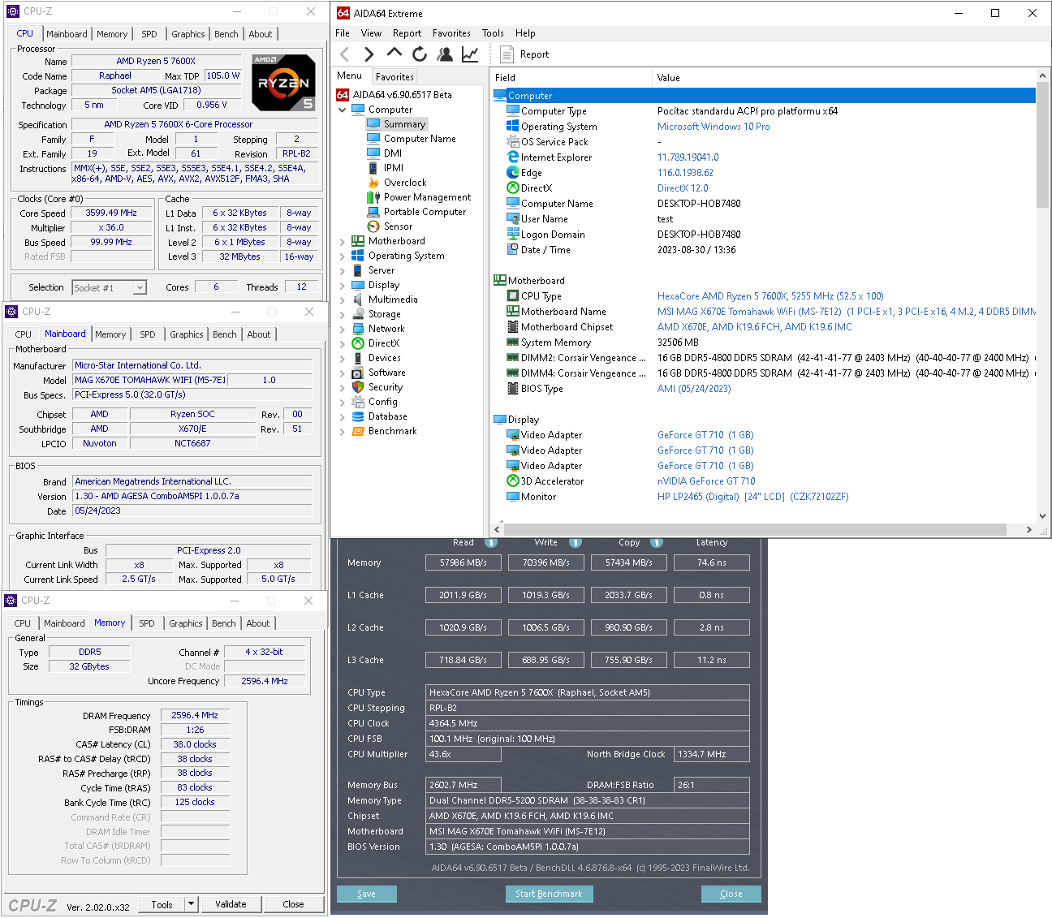Click the Power Management battery icon

point(373,197)
